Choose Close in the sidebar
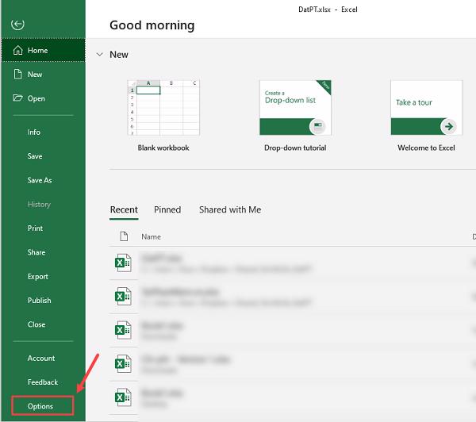 click(x=36, y=324)
